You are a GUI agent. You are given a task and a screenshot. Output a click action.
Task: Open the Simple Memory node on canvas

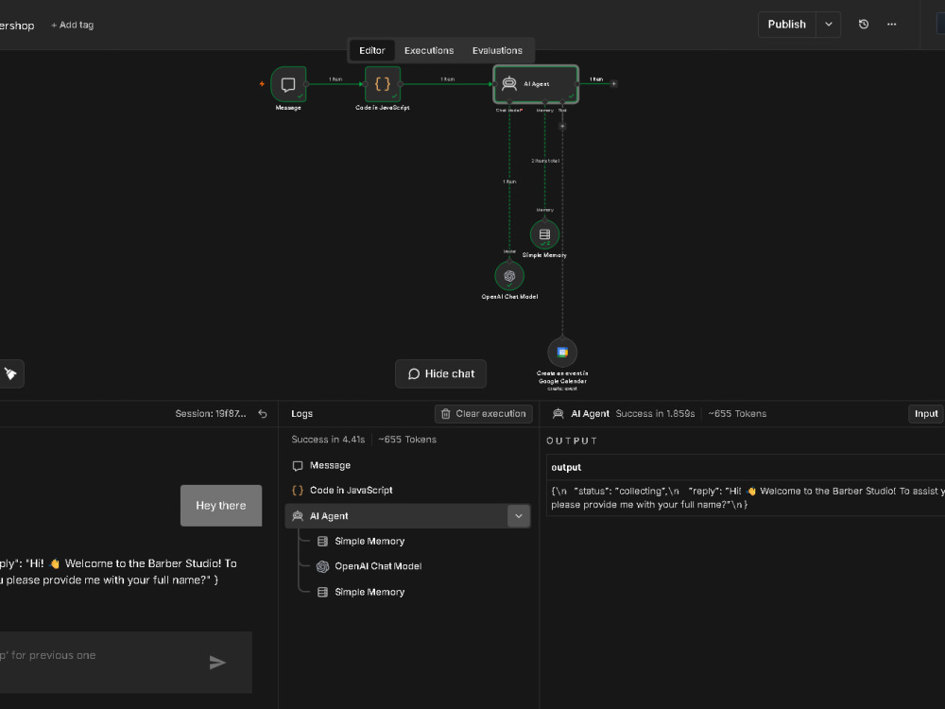544,234
